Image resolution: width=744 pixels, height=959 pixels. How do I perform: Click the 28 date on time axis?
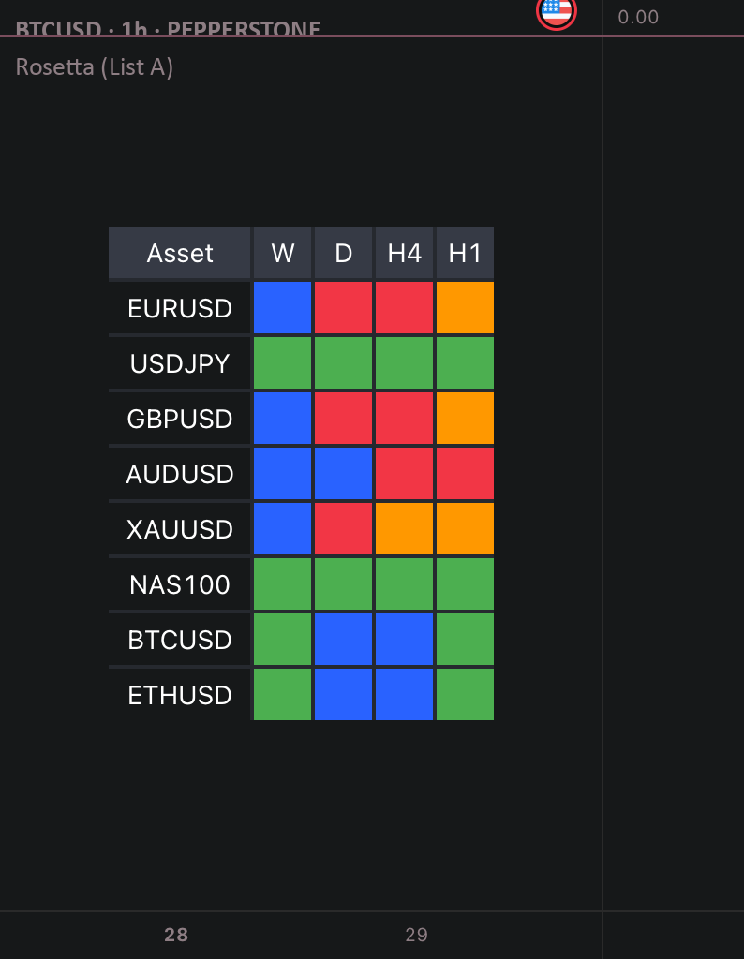click(176, 935)
